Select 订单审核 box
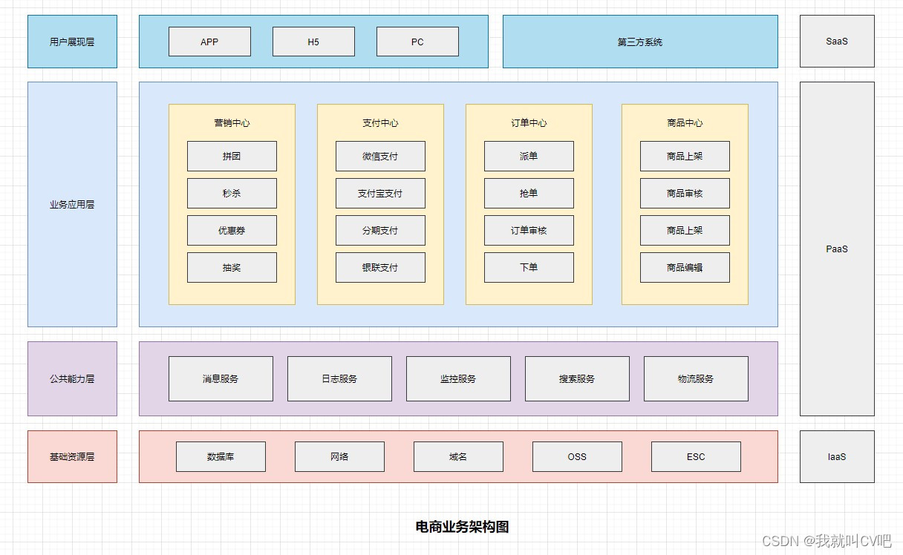903x555 pixels. click(x=528, y=230)
